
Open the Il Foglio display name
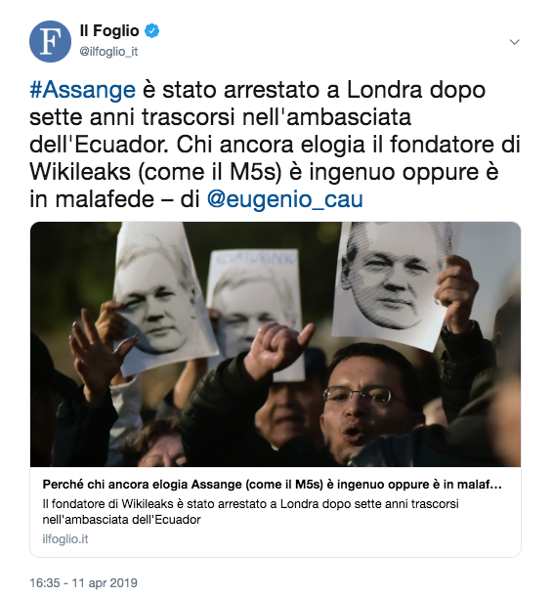click(x=109, y=31)
